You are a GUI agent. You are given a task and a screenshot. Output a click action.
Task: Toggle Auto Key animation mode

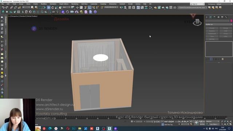[x=202, y=122]
